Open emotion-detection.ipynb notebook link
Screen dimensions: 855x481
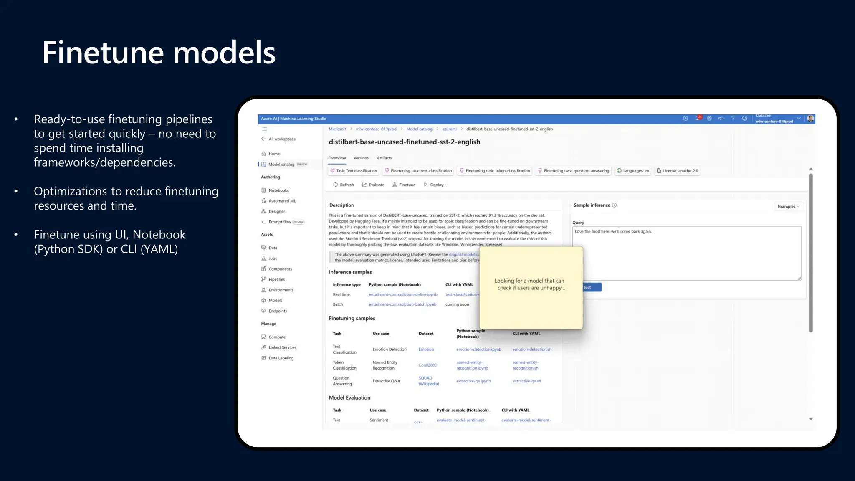478,349
